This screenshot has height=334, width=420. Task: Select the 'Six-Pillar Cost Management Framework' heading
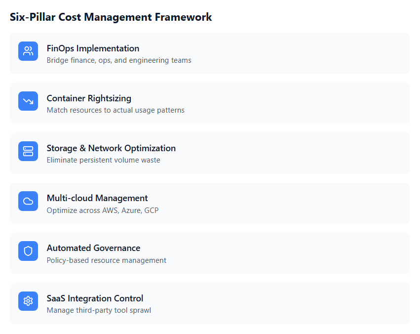(111, 17)
